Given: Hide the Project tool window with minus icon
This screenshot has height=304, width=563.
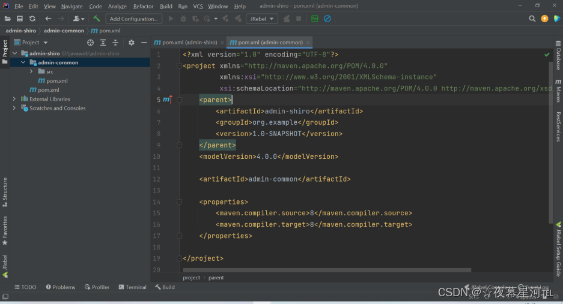Looking at the screenshot, I should point(144,43).
